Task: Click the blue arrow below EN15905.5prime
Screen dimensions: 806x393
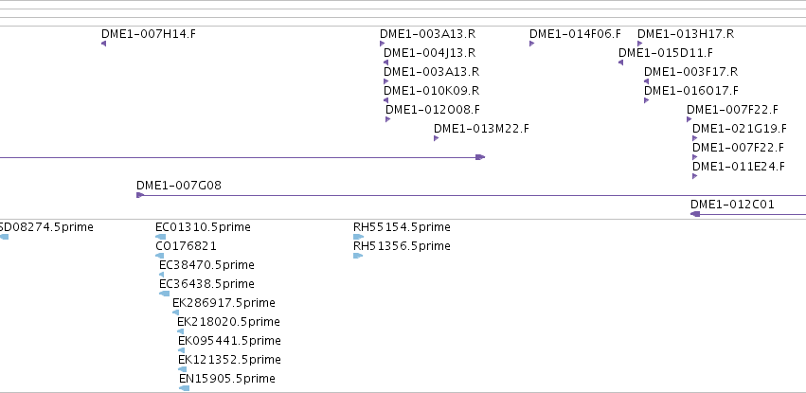Action: [184, 388]
